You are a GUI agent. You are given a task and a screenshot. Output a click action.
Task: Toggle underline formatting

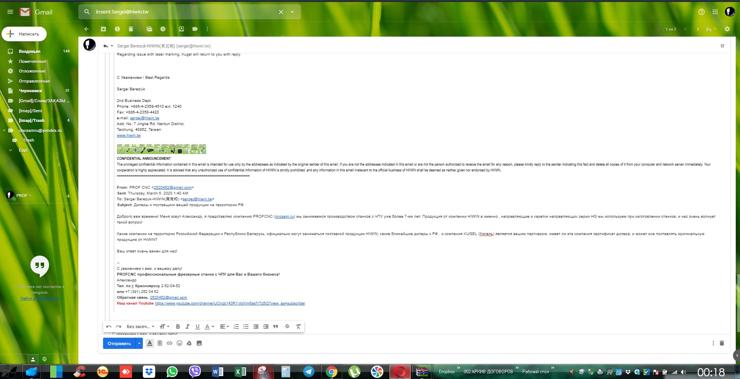click(x=198, y=327)
